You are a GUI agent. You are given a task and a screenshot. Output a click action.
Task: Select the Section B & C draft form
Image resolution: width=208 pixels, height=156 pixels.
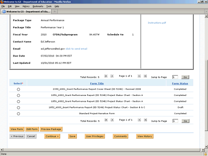click(x=18, y=108)
